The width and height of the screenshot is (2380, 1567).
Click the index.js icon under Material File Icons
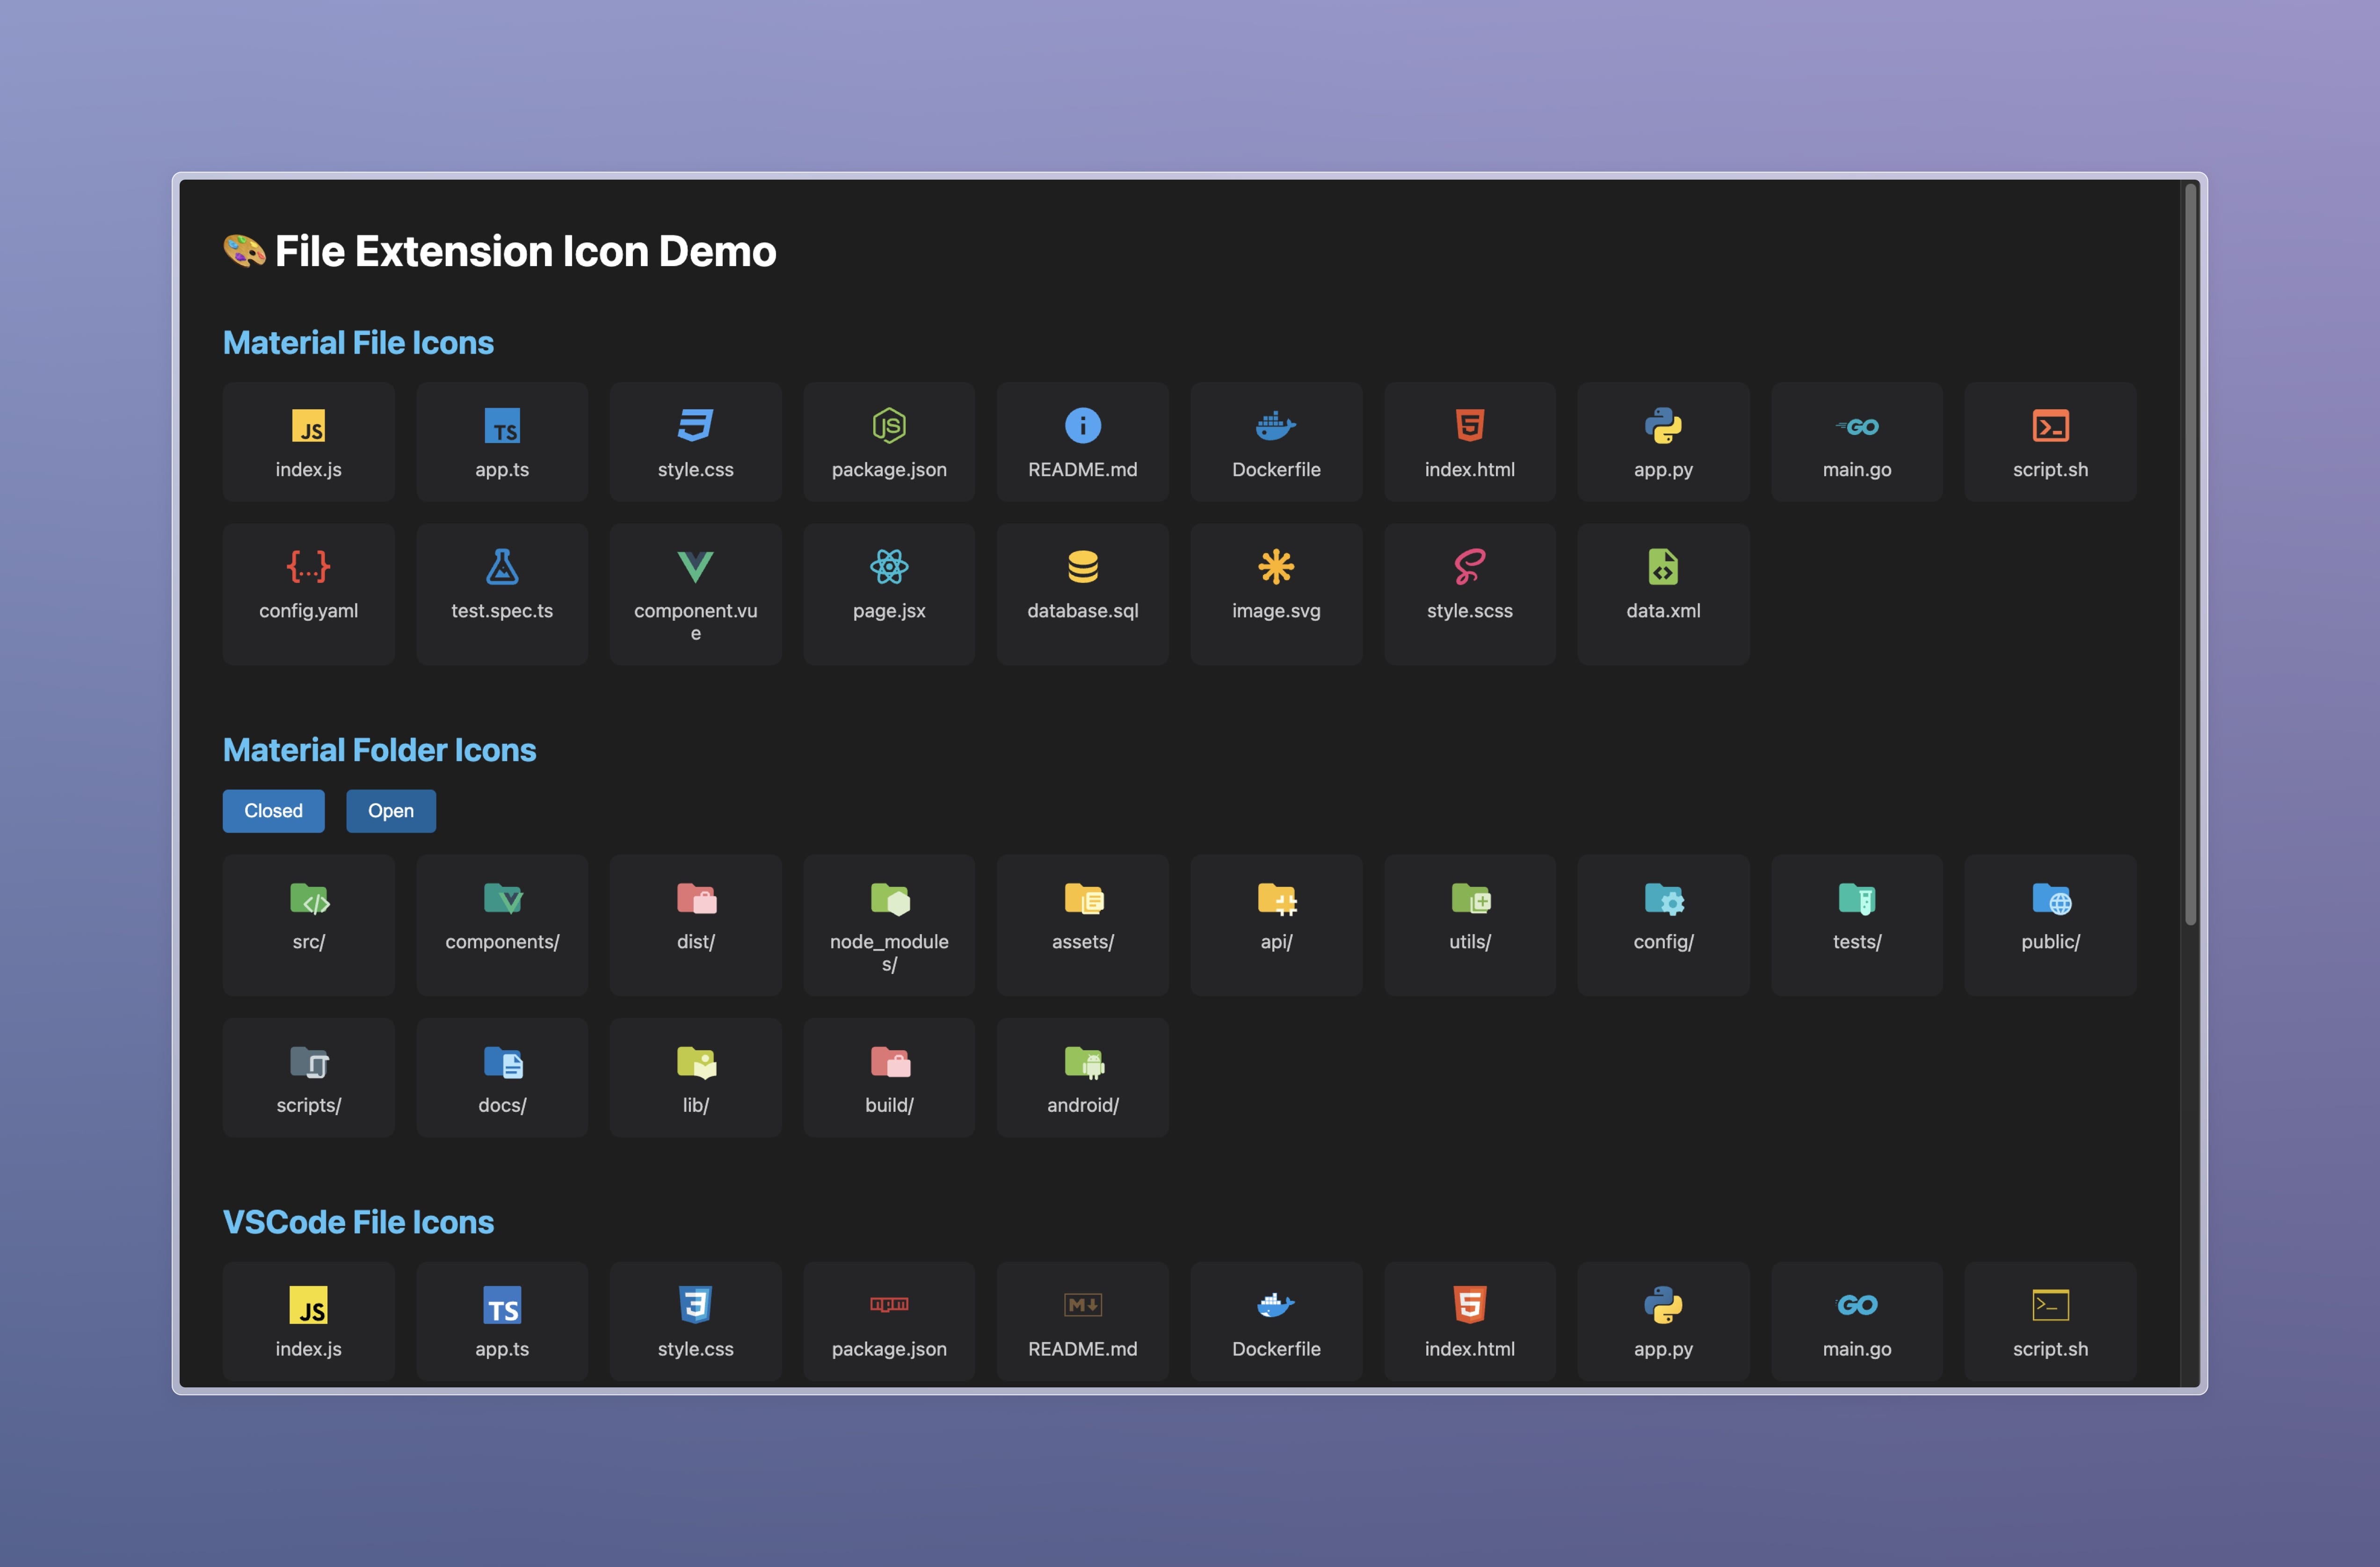pyautogui.click(x=308, y=426)
